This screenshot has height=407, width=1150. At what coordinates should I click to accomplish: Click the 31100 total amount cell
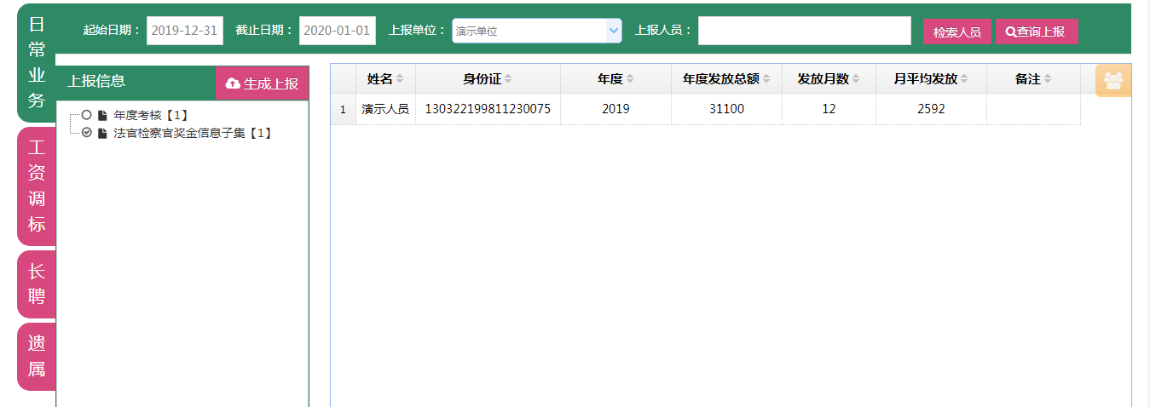tap(726, 109)
